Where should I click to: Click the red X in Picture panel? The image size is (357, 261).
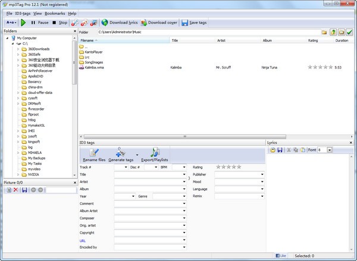[x=16, y=190]
